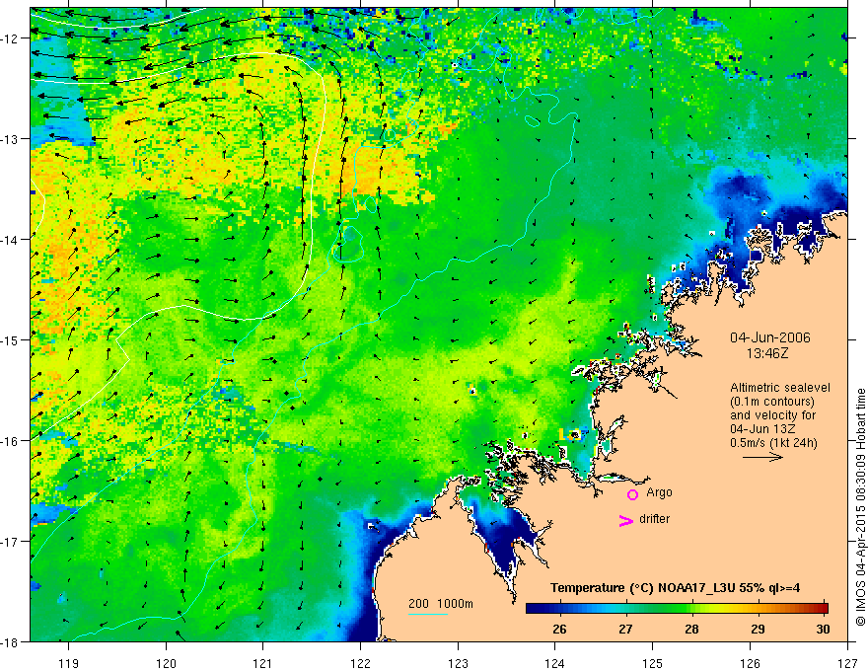
Task: Click the longitude axis label "125"
Action: pos(653,663)
